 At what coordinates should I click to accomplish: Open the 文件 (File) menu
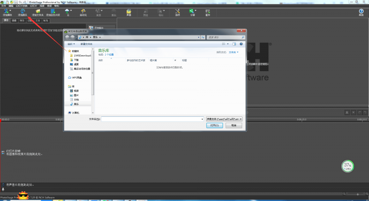[3, 6]
